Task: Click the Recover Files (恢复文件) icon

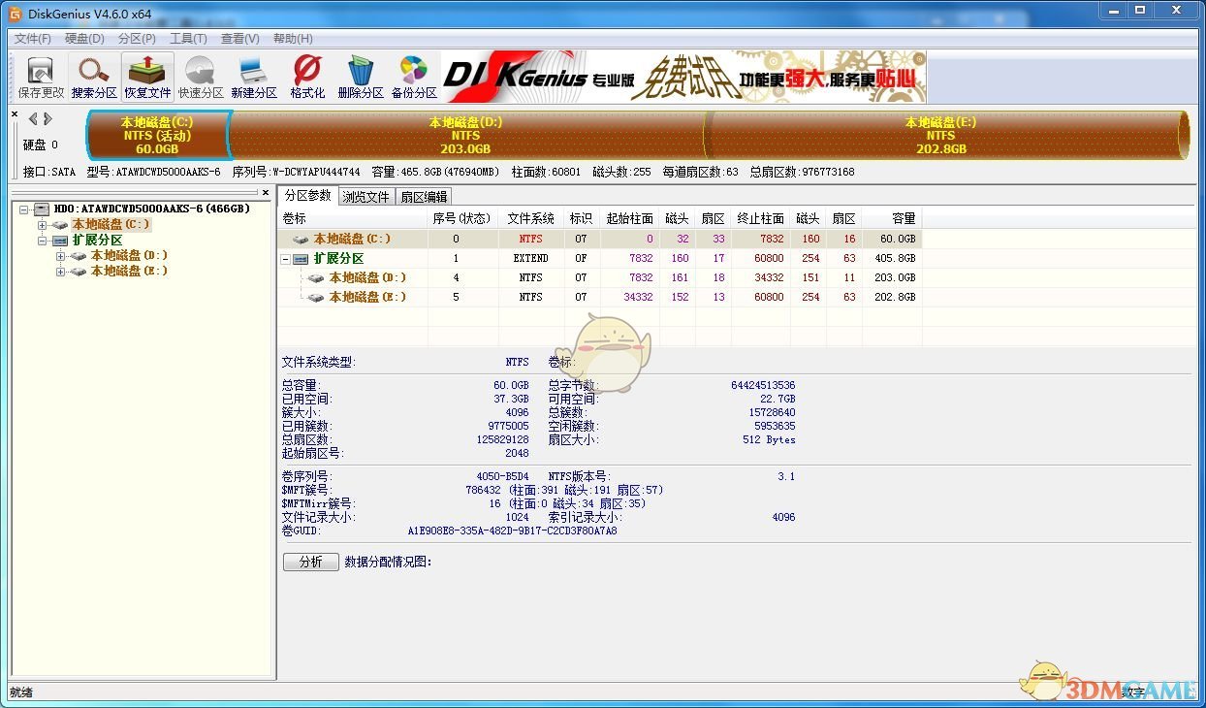Action: (x=147, y=77)
